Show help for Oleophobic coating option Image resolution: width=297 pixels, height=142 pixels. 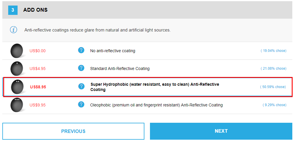(x=81, y=104)
